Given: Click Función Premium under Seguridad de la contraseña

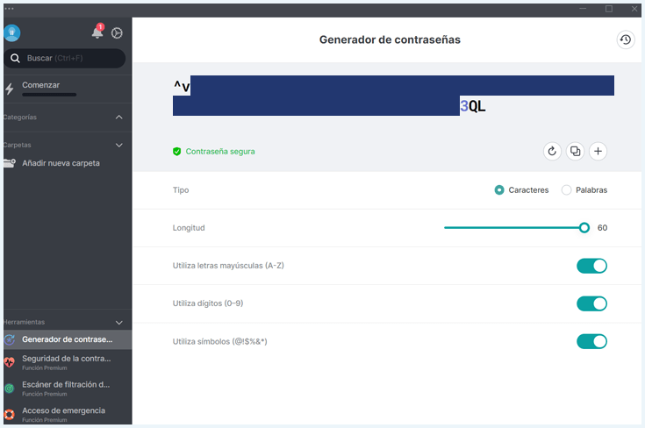Looking at the screenshot, I should (x=45, y=368).
